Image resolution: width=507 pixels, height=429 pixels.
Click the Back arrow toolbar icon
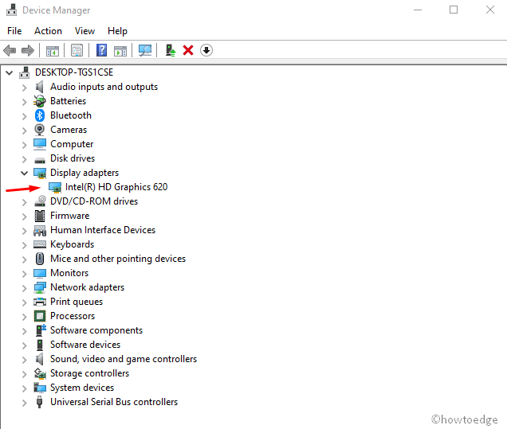point(10,50)
